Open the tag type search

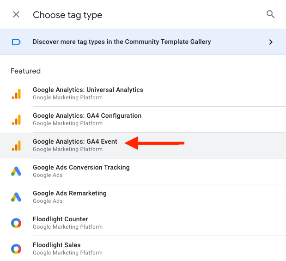[271, 15]
